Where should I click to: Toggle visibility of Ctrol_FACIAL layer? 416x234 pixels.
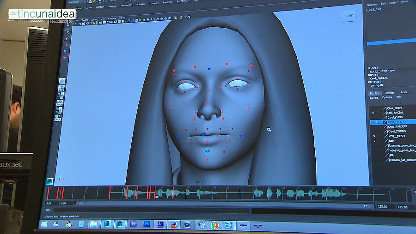click(x=373, y=113)
